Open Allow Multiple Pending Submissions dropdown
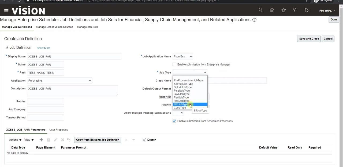 178,113
